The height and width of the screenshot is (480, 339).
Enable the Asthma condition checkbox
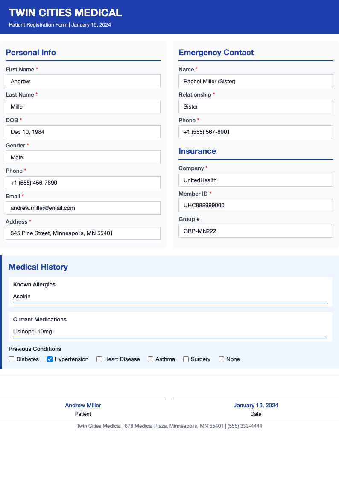(150, 359)
